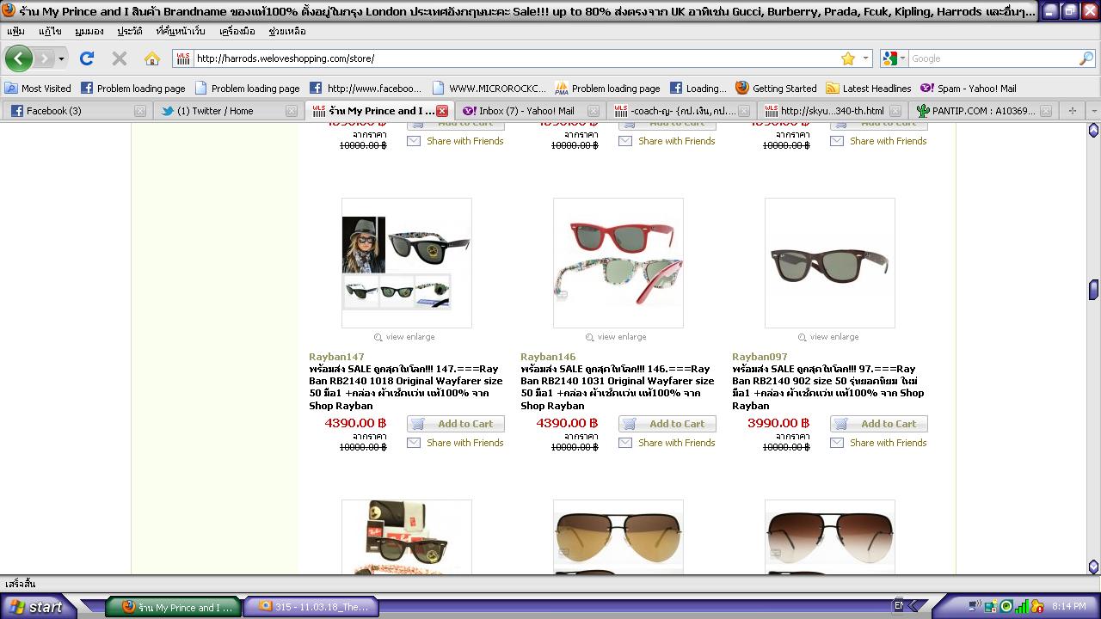Click the Google search input field
Viewport: 1101px width, 619px height.
993,58
